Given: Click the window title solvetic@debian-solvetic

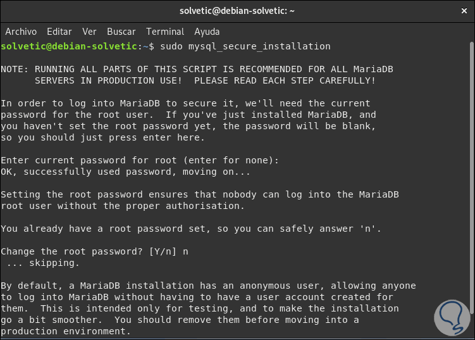Looking at the screenshot, I should pyautogui.click(x=237, y=10).
